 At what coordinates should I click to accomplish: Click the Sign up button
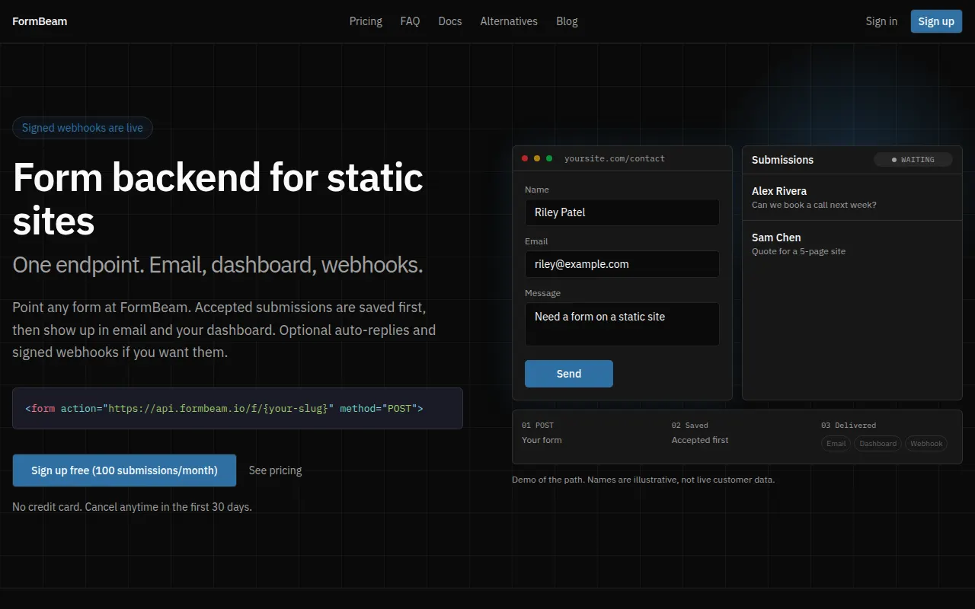936,21
